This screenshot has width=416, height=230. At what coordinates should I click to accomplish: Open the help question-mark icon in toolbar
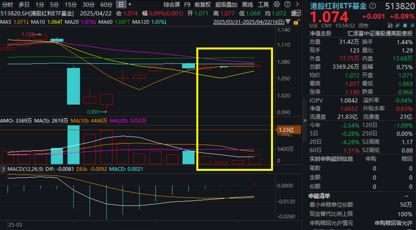point(288,4)
